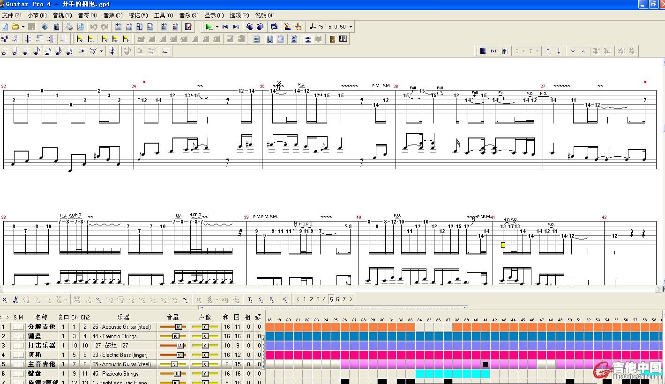This screenshot has height=384, width=665.
Task: Open the 音效(C) menu
Action: pyautogui.click(x=113, y=15)
